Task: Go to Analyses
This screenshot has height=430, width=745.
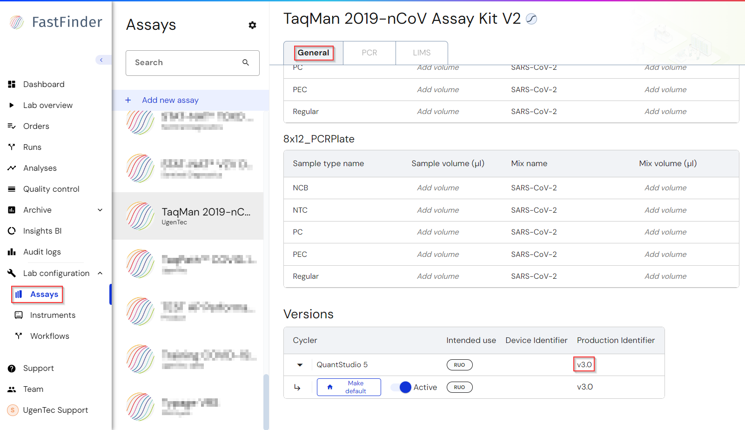Action: (x=40, y=168)
